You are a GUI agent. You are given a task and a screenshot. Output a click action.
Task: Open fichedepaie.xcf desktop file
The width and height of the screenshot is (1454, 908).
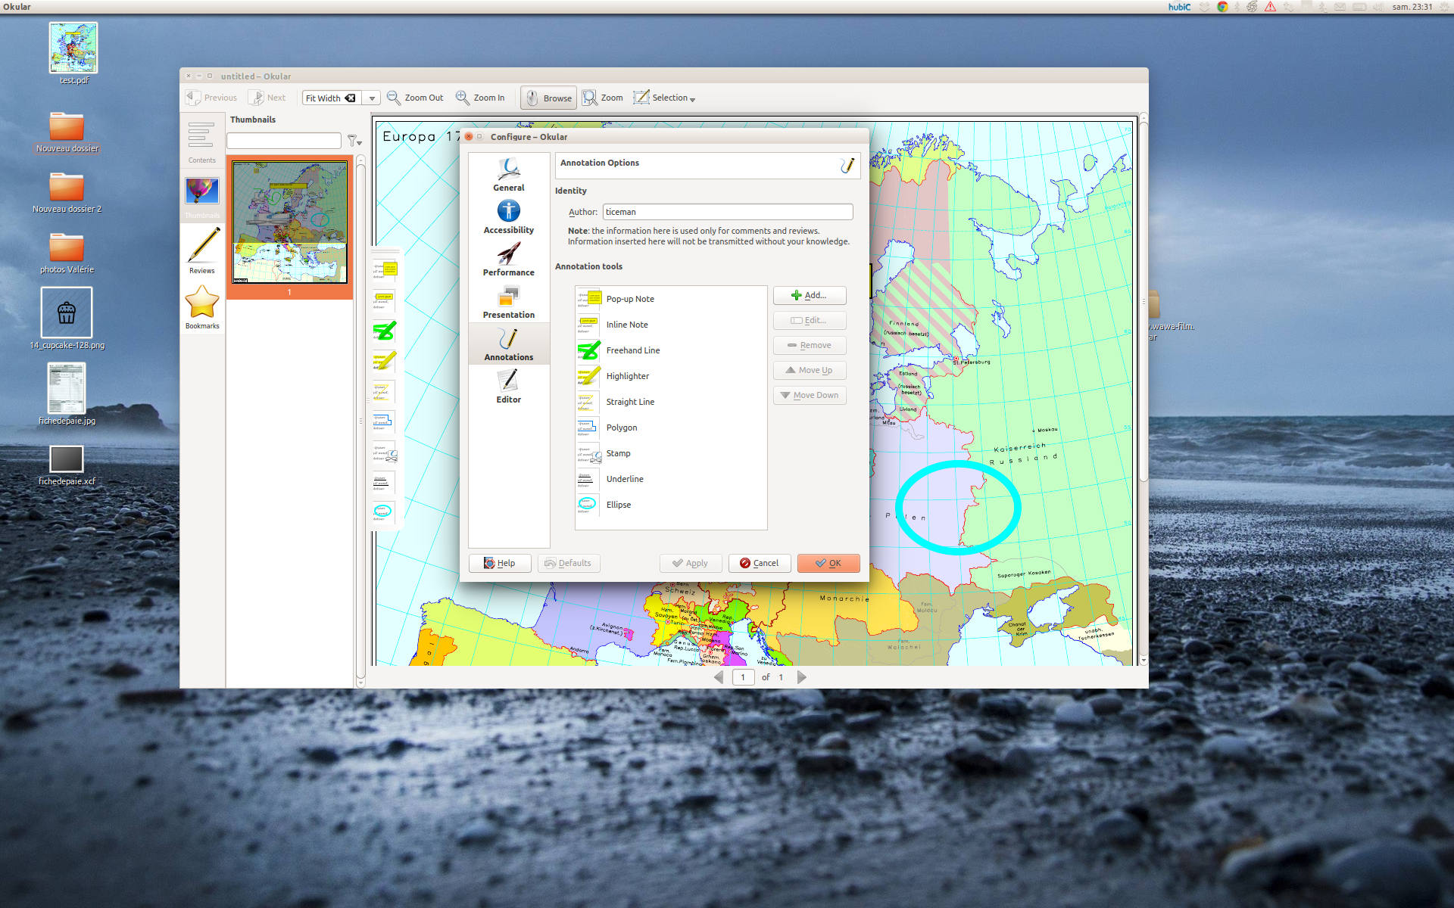pos(67,465)
